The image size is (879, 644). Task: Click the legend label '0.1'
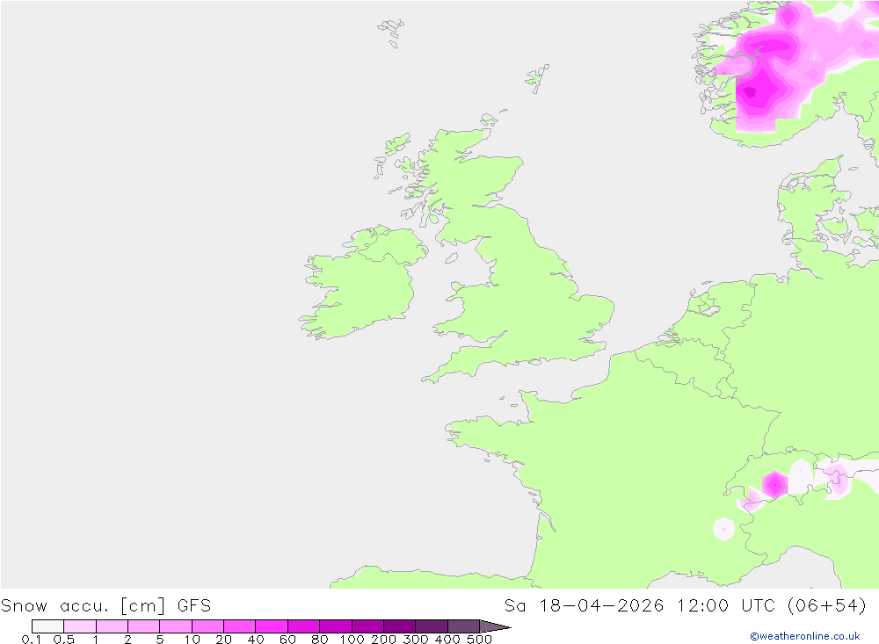[32, 639]
